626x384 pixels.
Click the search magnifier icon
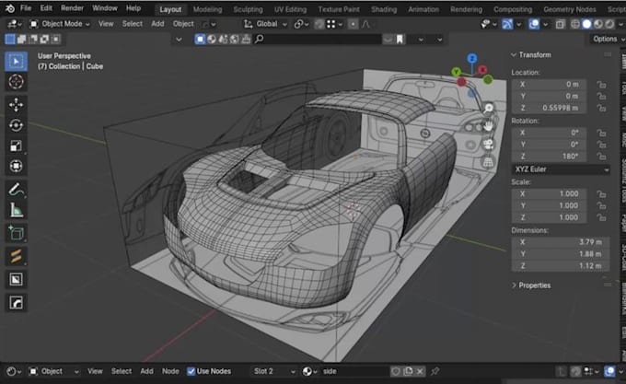(259, 39)
